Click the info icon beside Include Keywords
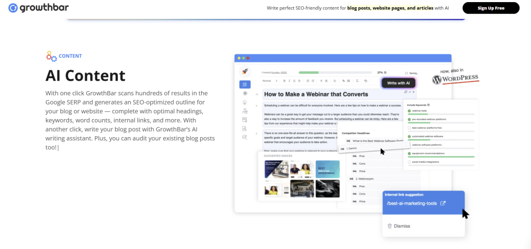The image size is (531, 249). 428,105
